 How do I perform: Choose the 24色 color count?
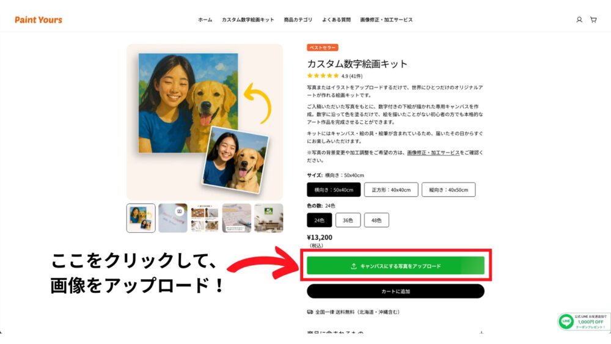point(319,220)
